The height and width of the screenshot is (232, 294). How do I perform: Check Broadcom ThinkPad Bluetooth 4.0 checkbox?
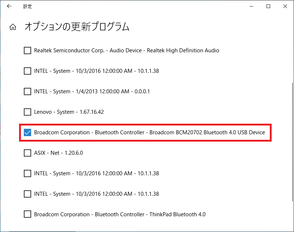pos(27,214)
